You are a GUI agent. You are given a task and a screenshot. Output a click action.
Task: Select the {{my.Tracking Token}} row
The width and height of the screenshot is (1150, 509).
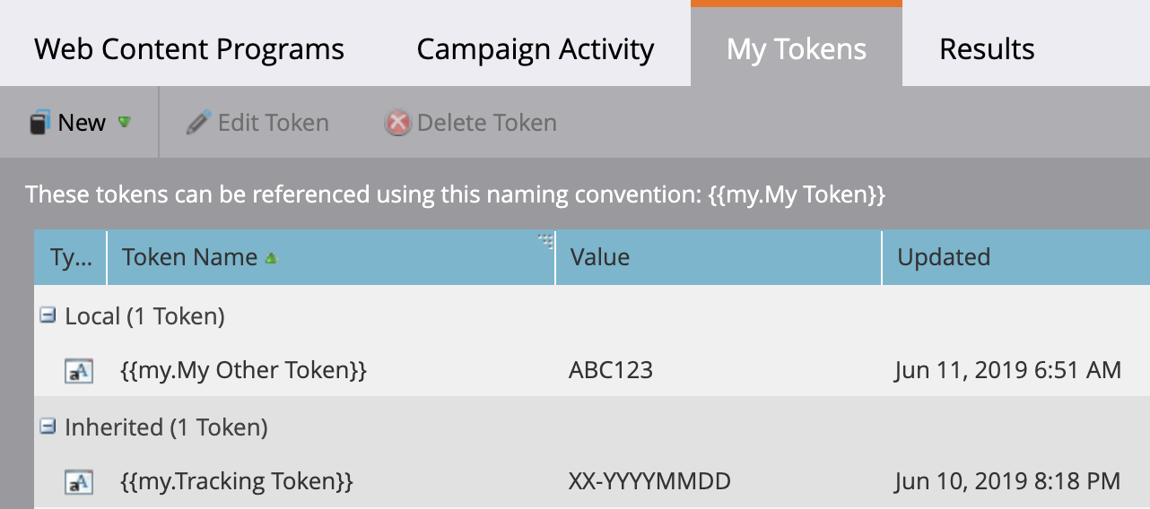237,482
